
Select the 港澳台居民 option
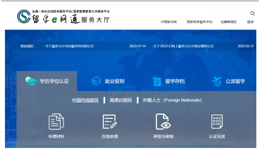click(x=121, y=100)
